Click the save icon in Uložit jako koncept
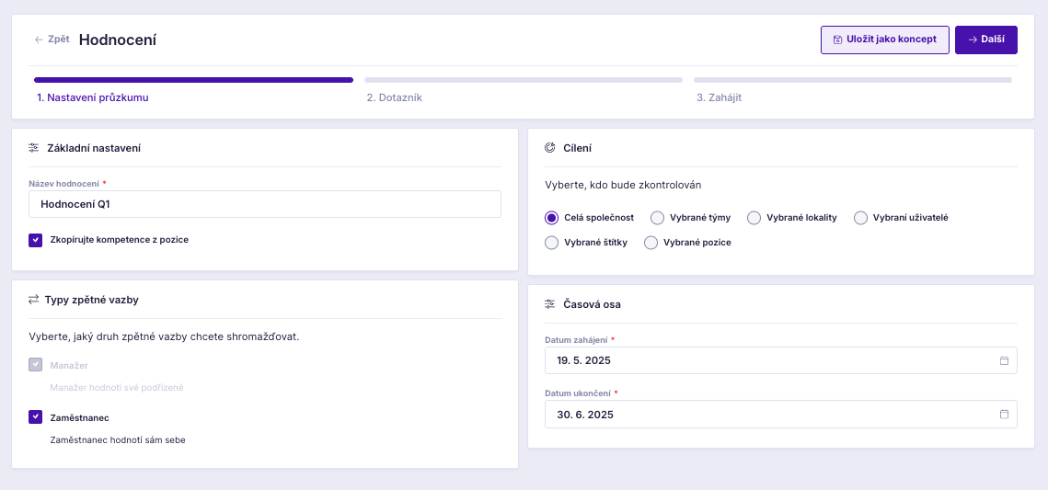 (x=837, y=40)
